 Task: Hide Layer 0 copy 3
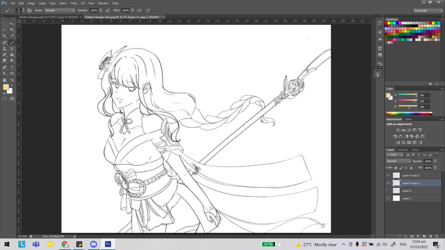click(x=388, y=175)
